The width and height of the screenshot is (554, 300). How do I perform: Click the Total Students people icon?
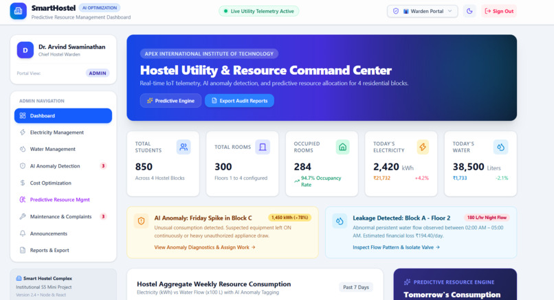184,147
